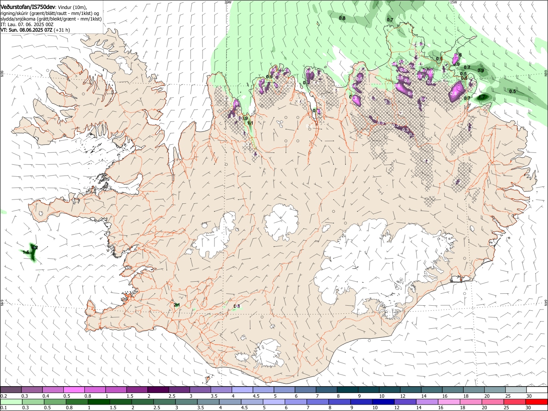Image resolution: width=548 pixels, height=411 pixels.
Task: Click the top-row swatch between 1 and 1.5
Action: point(116,390)
